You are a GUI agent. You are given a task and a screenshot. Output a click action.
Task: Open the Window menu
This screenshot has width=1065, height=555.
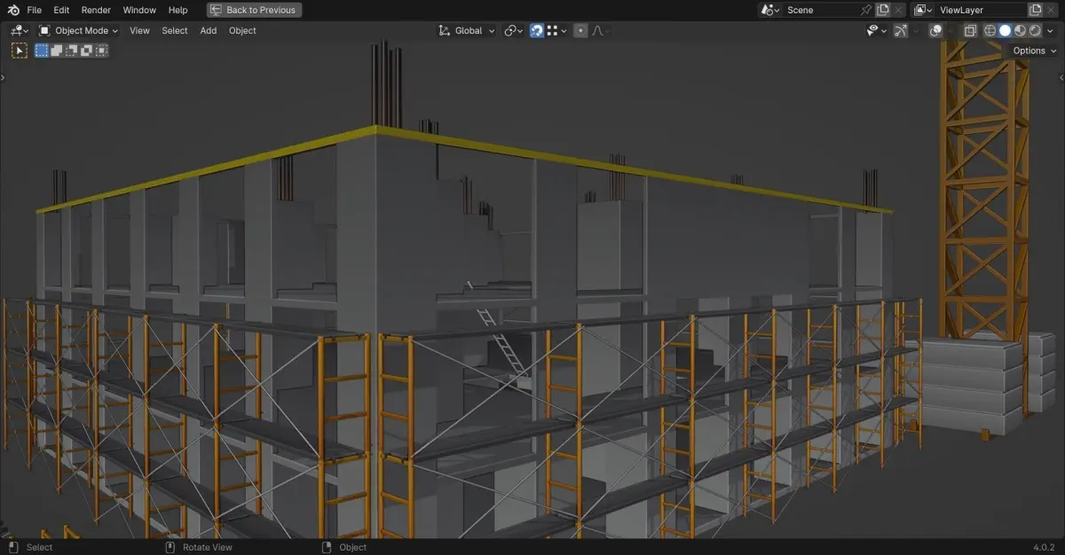pos(139,10)
